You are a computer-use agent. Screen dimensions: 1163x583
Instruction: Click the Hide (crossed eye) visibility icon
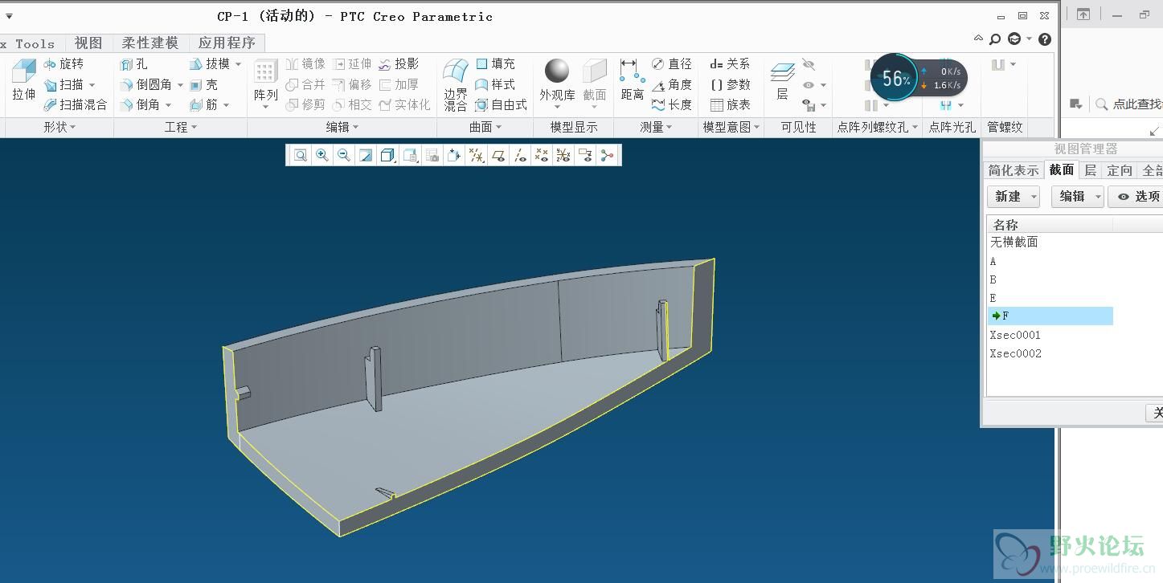(x=809, y=64)
